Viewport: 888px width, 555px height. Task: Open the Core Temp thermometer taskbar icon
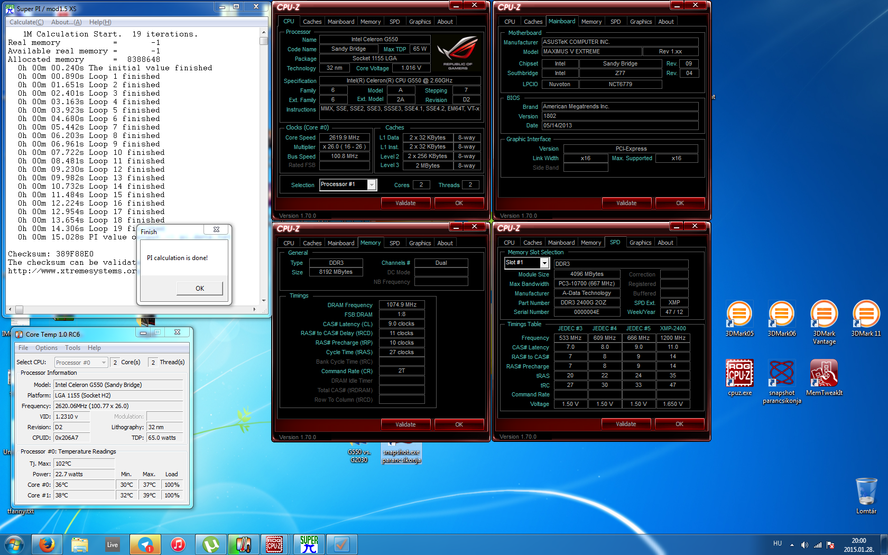[244, 544]
